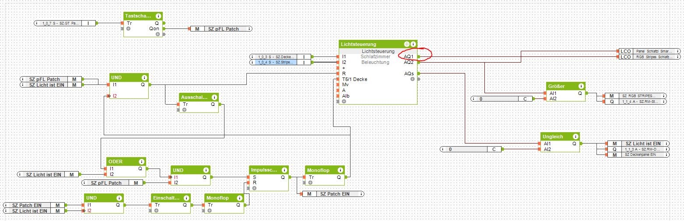
Task: Expand extra inputs on Ausschalt... block
Action: pos(184,109)
